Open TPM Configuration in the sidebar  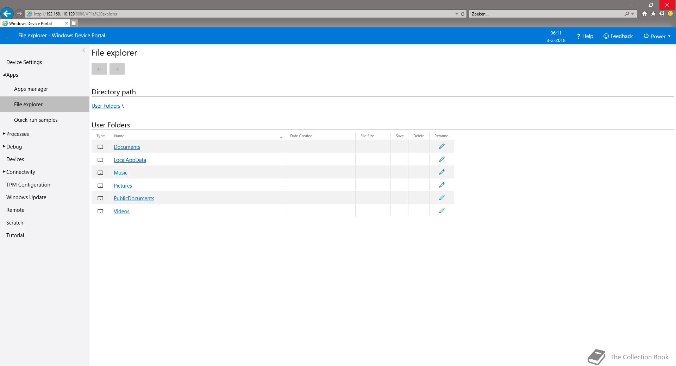tap(28, 185)
